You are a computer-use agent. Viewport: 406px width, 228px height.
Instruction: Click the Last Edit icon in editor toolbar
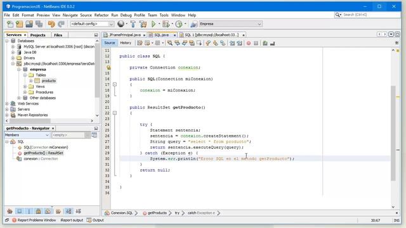click(x=140, y=43)
